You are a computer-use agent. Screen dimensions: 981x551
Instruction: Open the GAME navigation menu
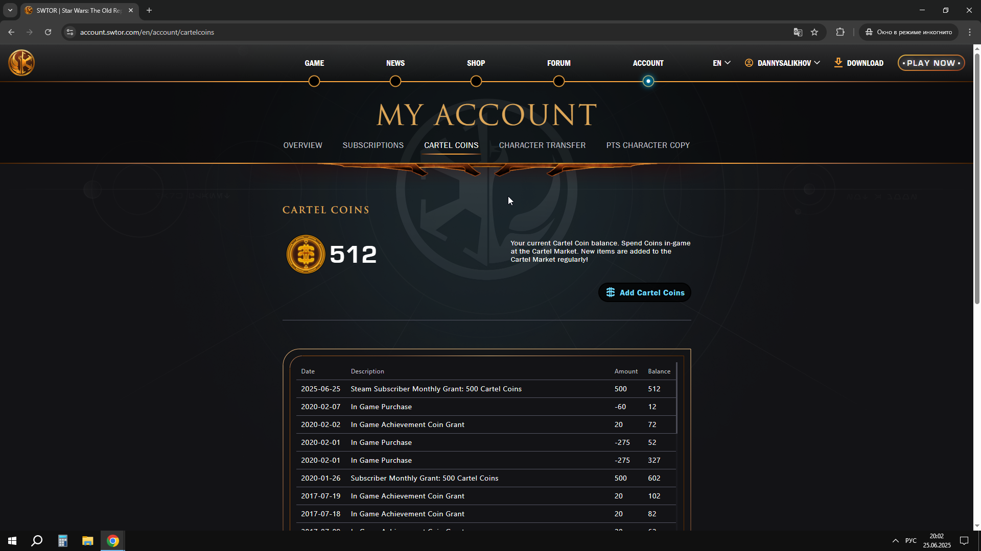[314, 63]
